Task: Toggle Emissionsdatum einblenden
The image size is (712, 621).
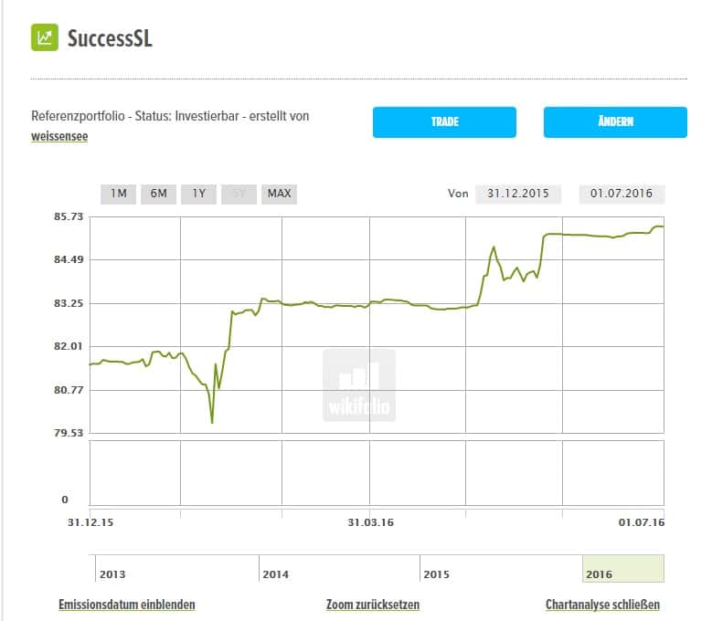Action: (127, 605)
